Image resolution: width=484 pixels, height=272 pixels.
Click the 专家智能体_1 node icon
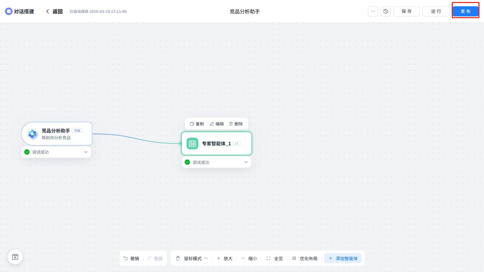click(x=192, y=144)
